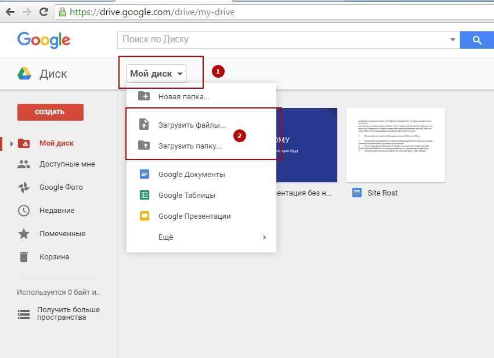The image size is (494, 358).
Task: Click the Google Drive triangle logo
Action: click(x=24, y=73)
